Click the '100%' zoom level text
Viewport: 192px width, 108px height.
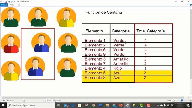(169, 101)
